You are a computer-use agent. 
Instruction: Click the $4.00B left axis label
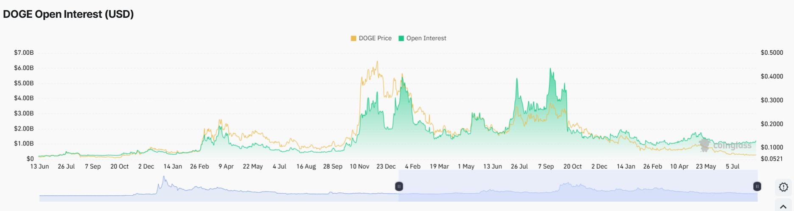(24, 98)
